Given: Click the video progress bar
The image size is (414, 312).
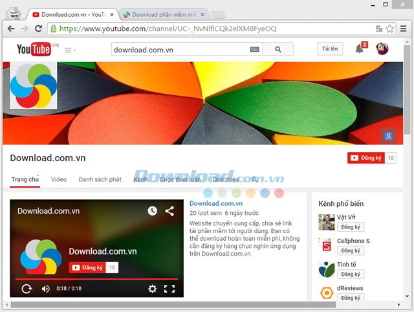Looking at the screenshot, I should [96, 279].
